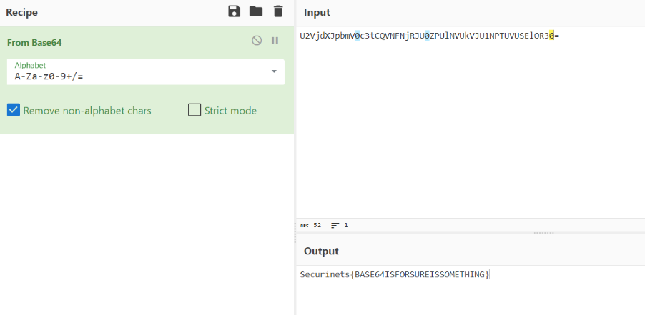The image size is (645, 315).
Task: Click the Securinets flag output text
Action: coord(395,274)
